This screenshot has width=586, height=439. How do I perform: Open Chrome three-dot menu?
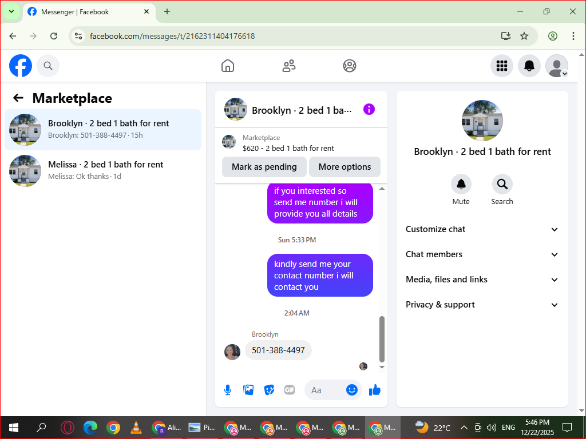pos(573,36)
